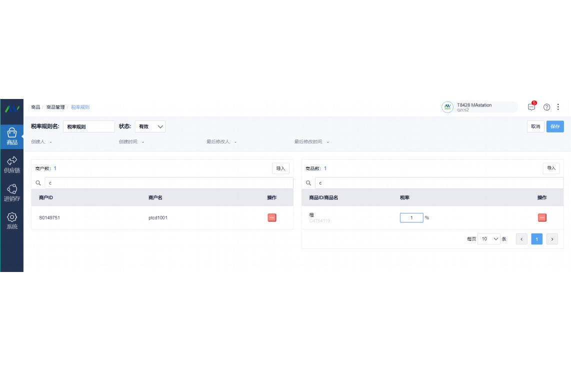
Task: Click the search magnifier in the merchant panel
Action: [x=38, y=182]
